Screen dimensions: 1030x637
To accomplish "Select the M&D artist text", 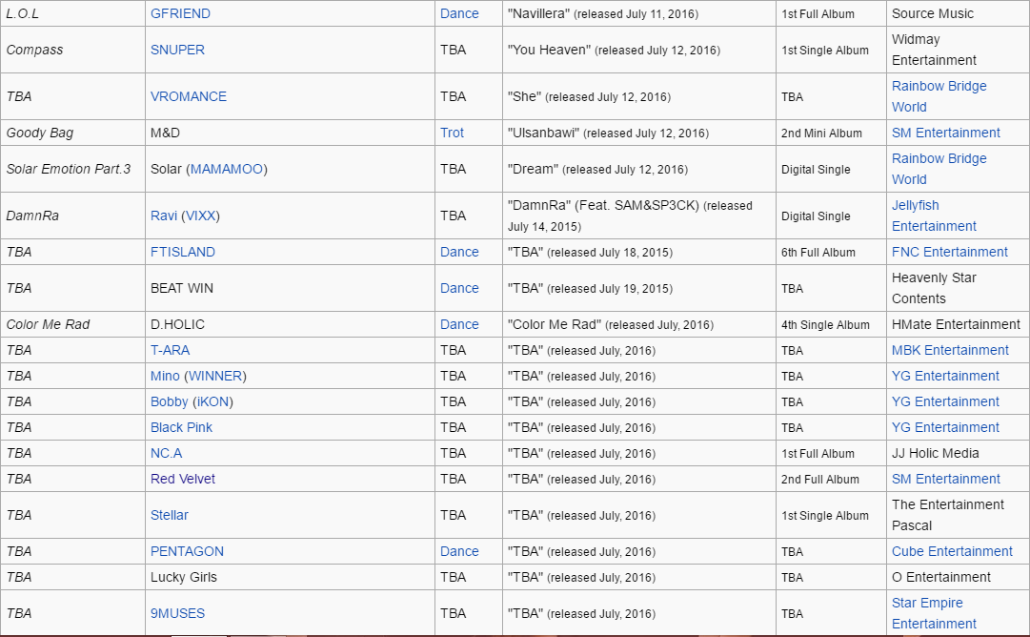I will pyautogui.click(x=165, y=133).
